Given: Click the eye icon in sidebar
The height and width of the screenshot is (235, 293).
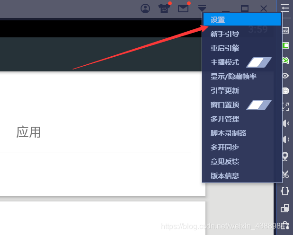Looking at the screenshot, I should tap(285, 76).
